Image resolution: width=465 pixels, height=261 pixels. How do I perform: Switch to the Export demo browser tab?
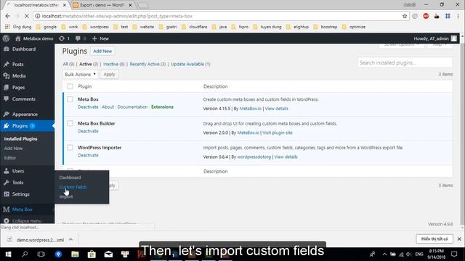[x=102, y=5]
